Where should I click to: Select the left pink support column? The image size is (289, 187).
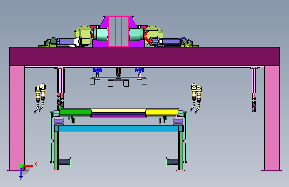coord(17,118)
